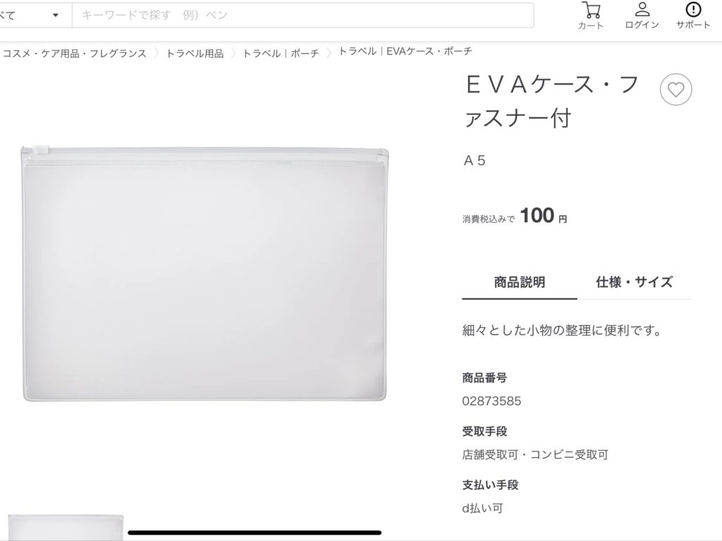Select the small product thumbnail below image
This screenshot has width=722, height=541.
66,528
